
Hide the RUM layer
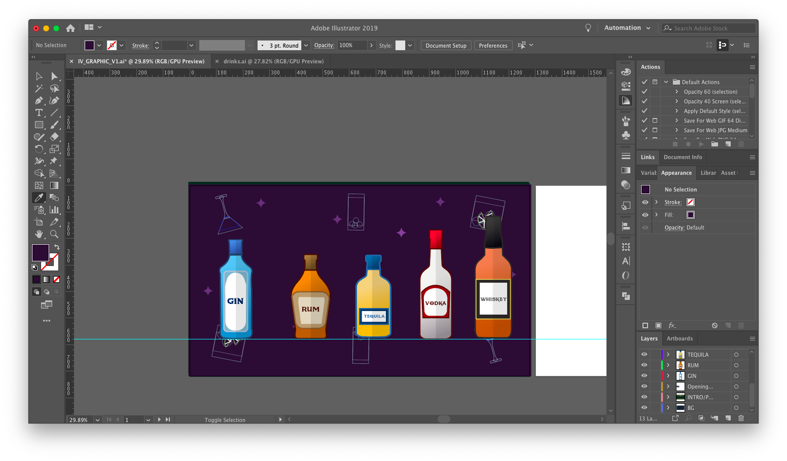pyautogui.click(x=644, y=365)
